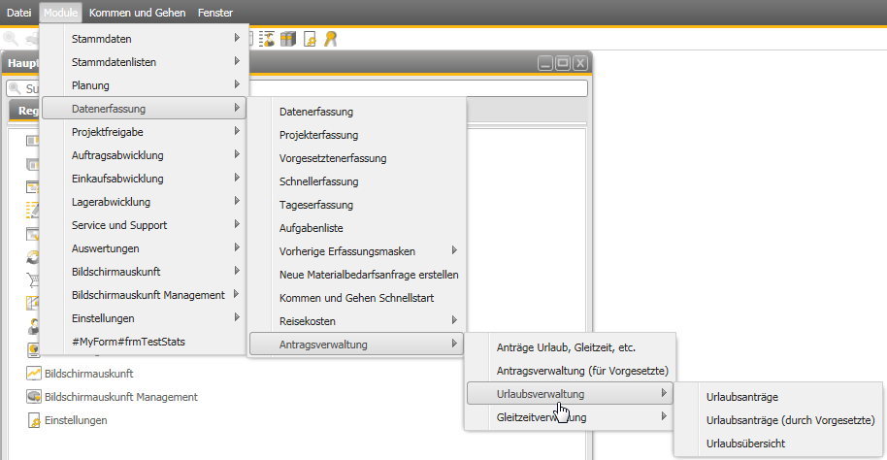Click the checklist toolbar icon left of the box
887x460 pixels.
coord(267,39)
